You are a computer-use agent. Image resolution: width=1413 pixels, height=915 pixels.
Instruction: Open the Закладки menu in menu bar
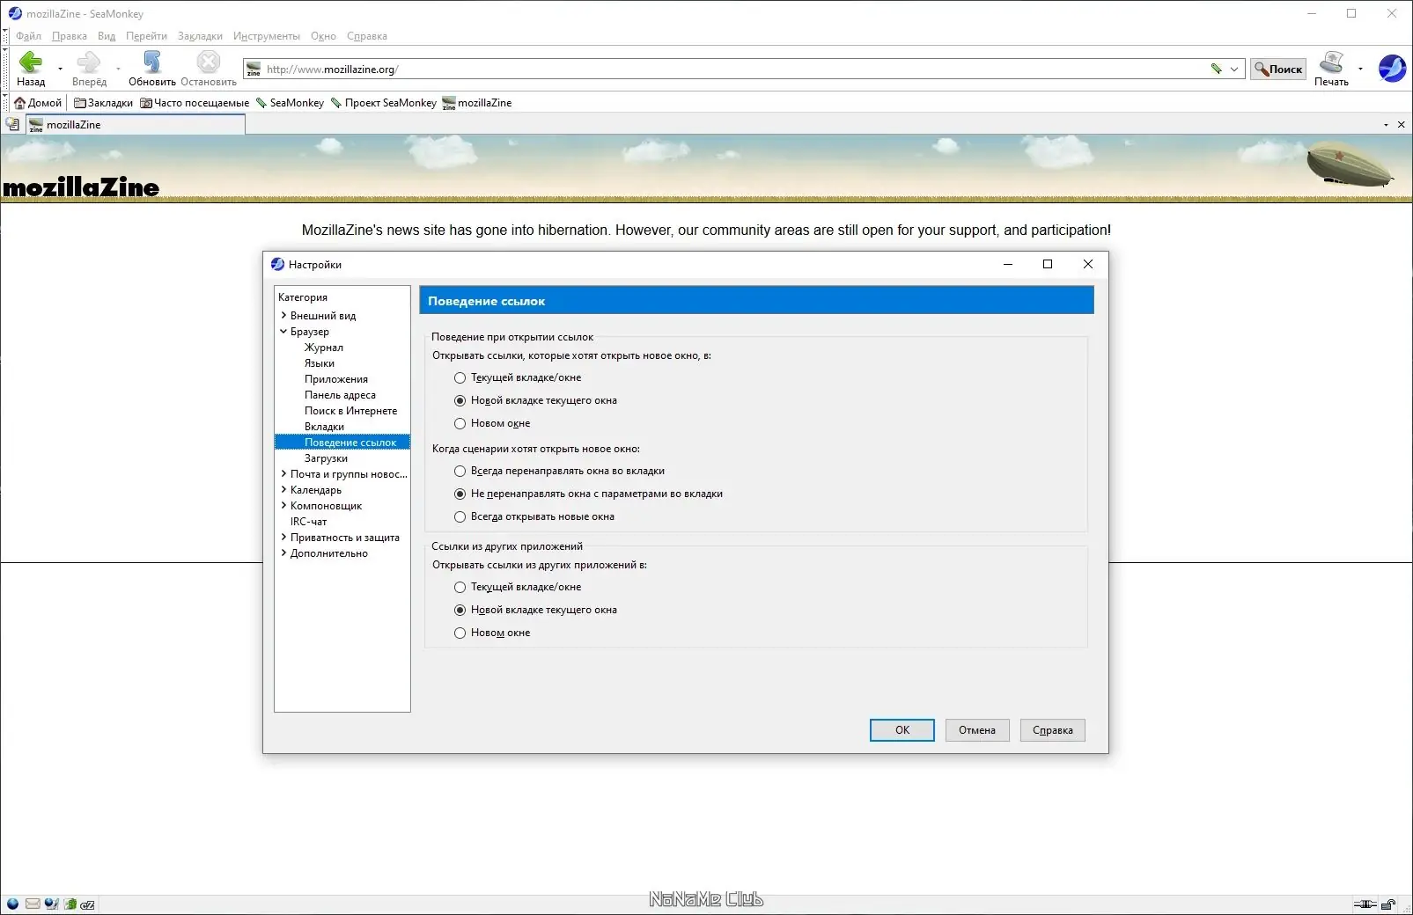[200, 36]
